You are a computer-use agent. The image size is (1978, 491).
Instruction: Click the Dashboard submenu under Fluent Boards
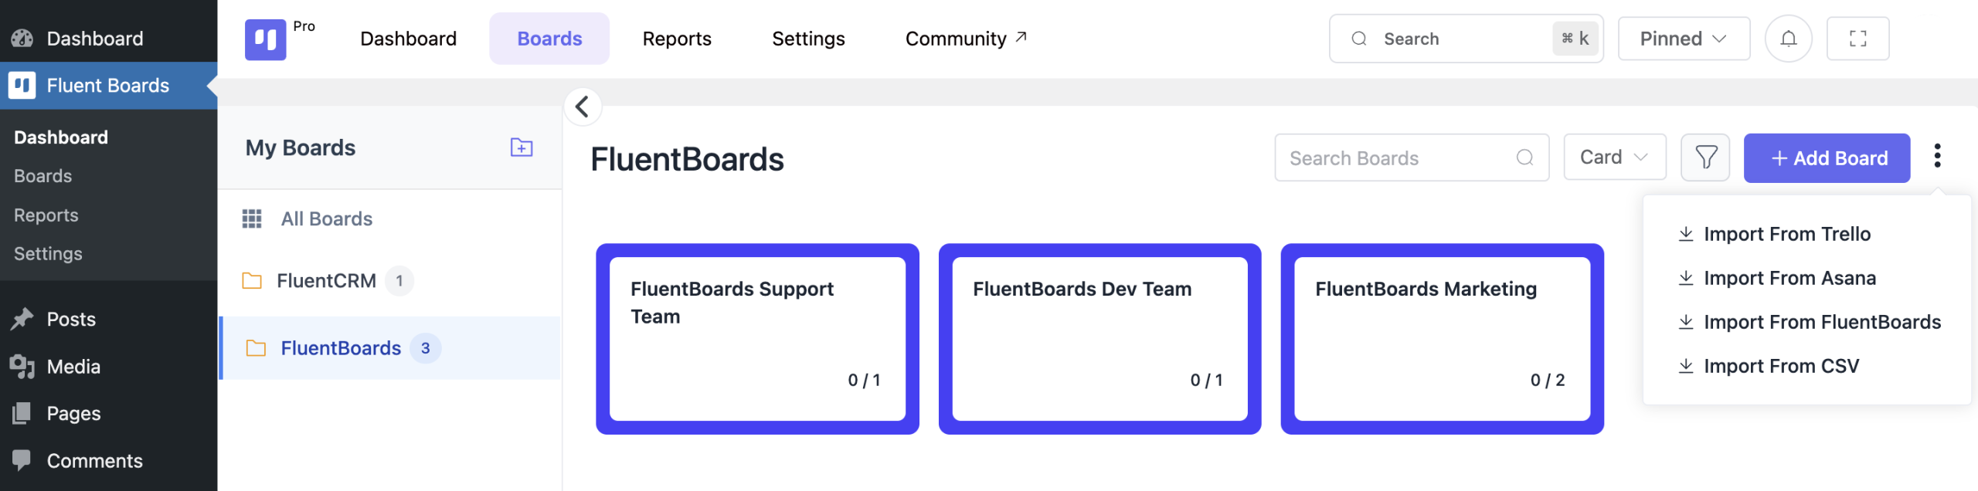61,137
